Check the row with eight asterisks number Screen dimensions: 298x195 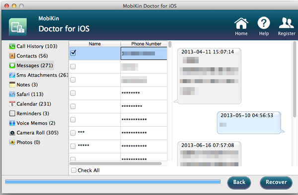[x=73, y=93]
